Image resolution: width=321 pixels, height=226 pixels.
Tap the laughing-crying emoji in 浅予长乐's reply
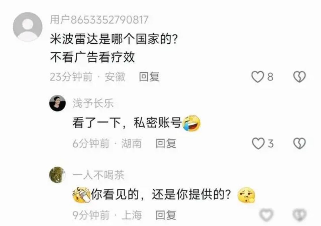coord(191,123)
